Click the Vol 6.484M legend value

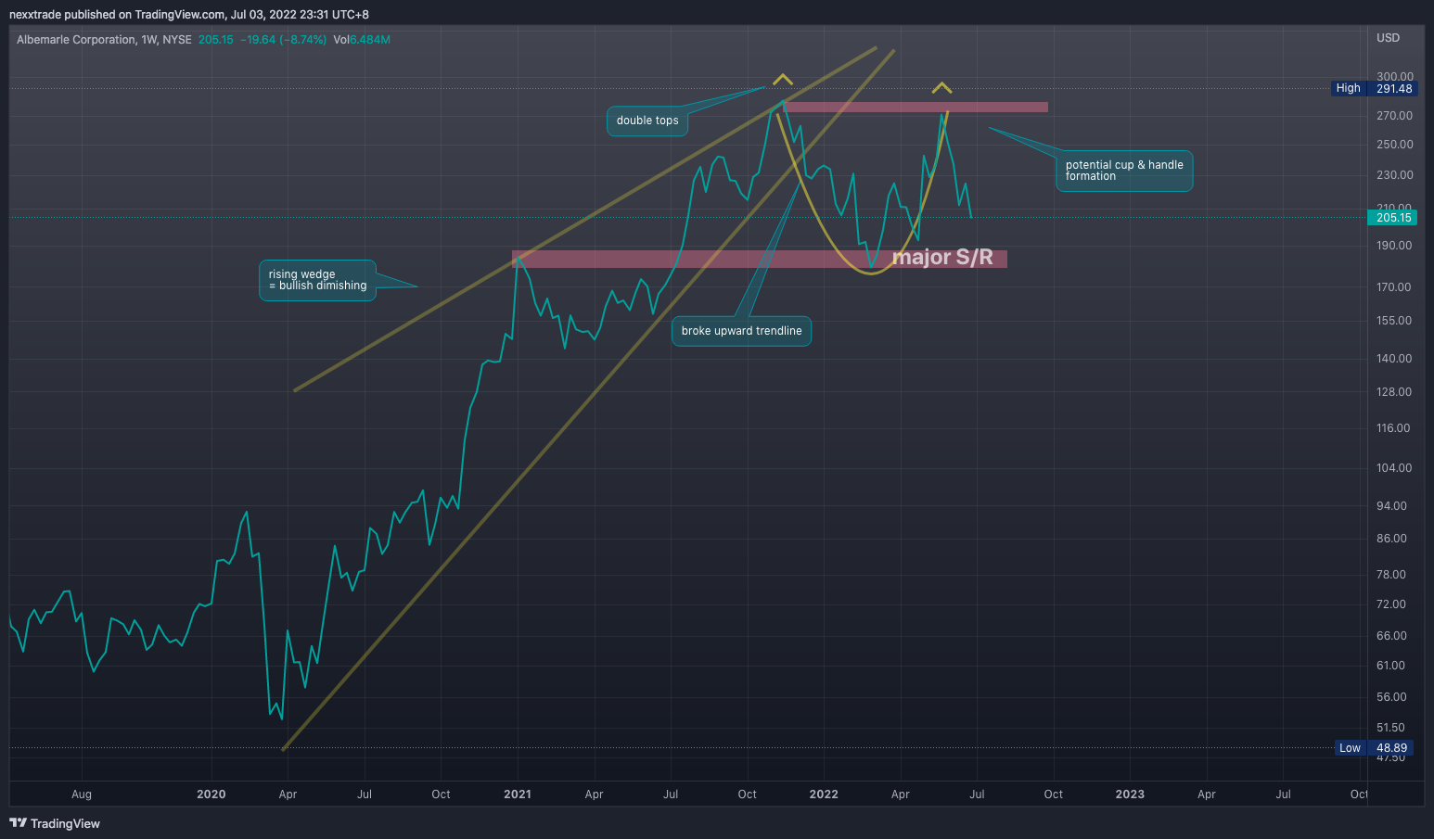click(362, 40)
